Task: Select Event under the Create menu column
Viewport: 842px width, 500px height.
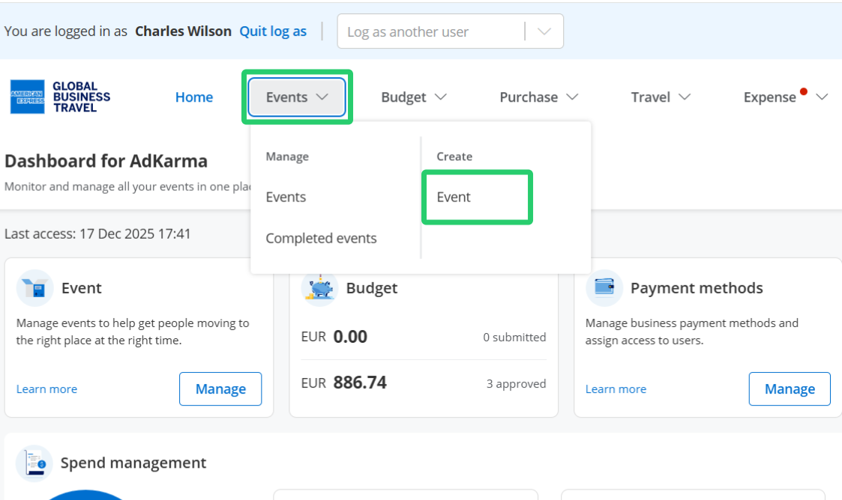Action: pyautogui.click(x=453, y=197)
